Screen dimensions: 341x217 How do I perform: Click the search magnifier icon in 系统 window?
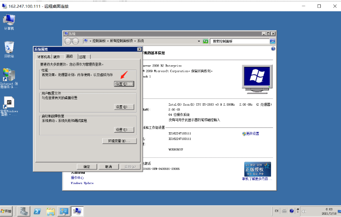point(272,41)
